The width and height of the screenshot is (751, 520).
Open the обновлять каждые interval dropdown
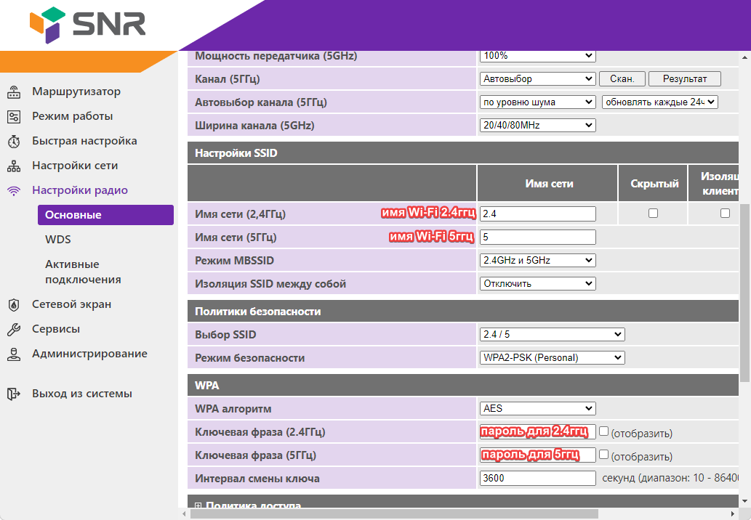(659, 102)
